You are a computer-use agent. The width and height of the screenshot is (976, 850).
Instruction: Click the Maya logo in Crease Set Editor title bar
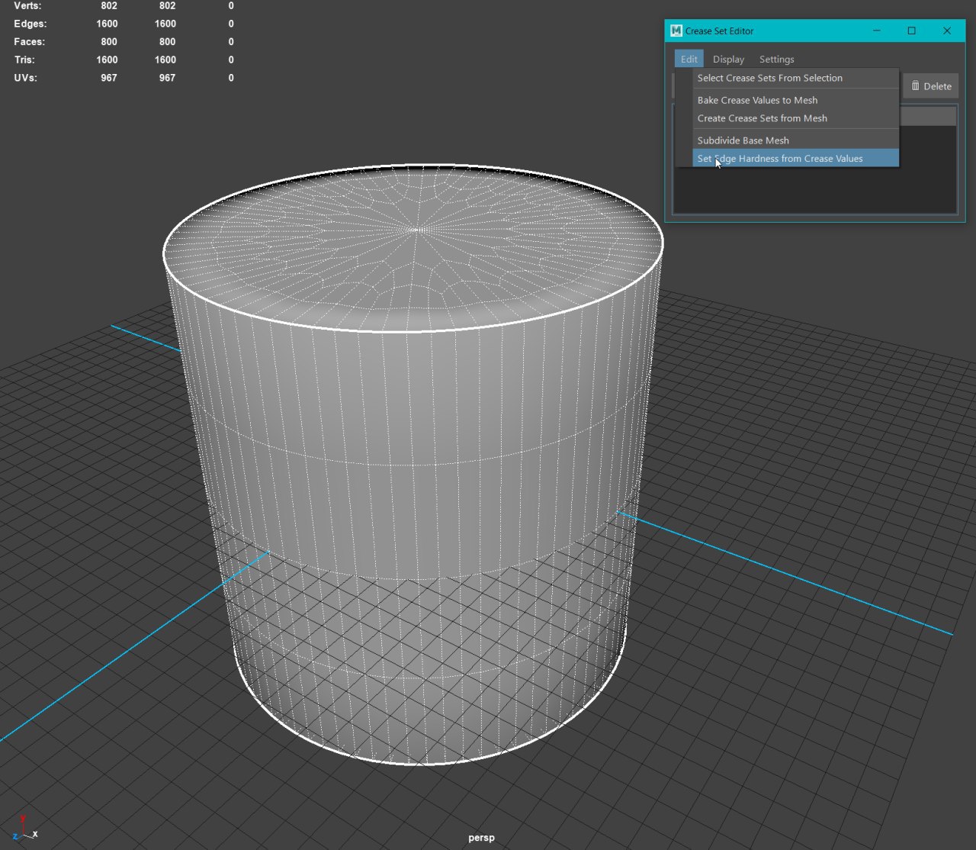[676, 31]
